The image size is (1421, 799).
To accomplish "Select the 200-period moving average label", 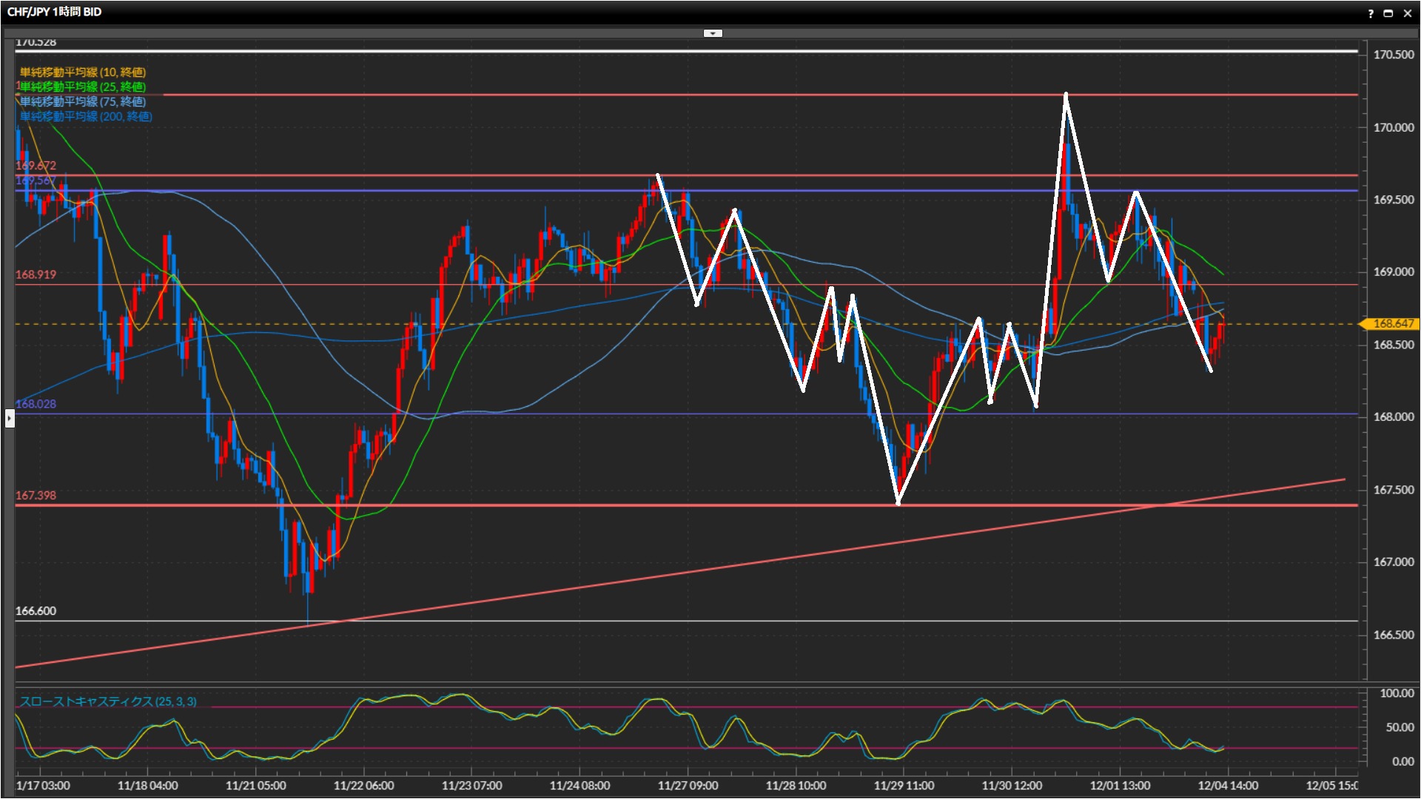I will (x=86, y=116).
